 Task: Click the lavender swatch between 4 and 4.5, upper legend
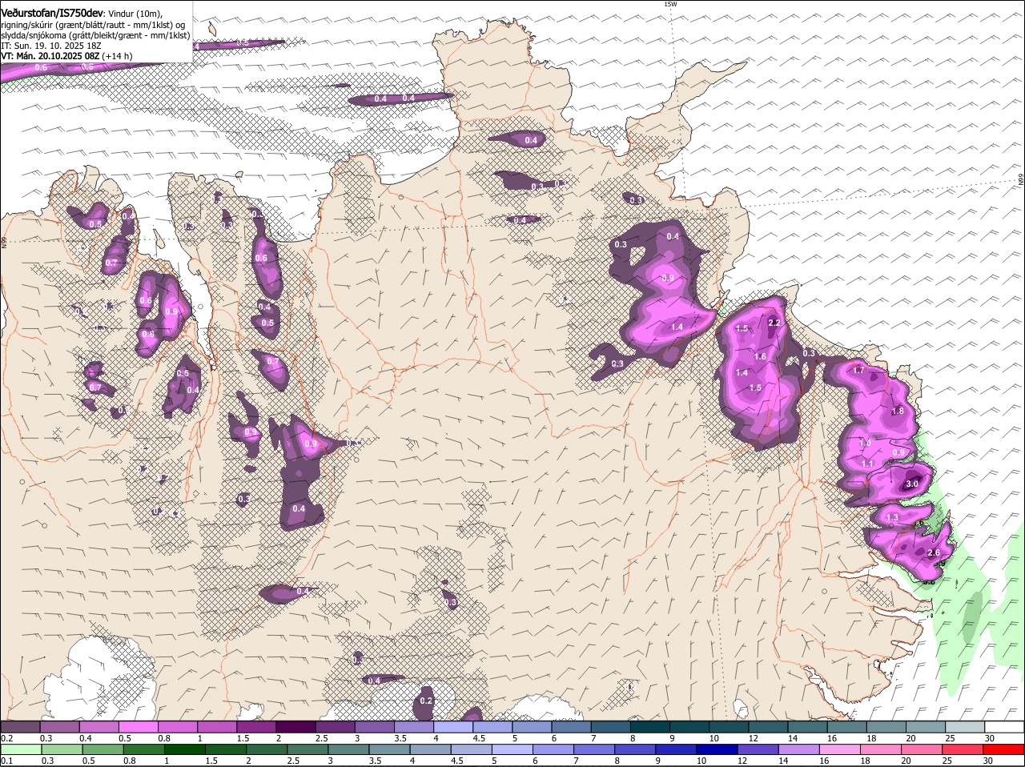coord(453,726)
